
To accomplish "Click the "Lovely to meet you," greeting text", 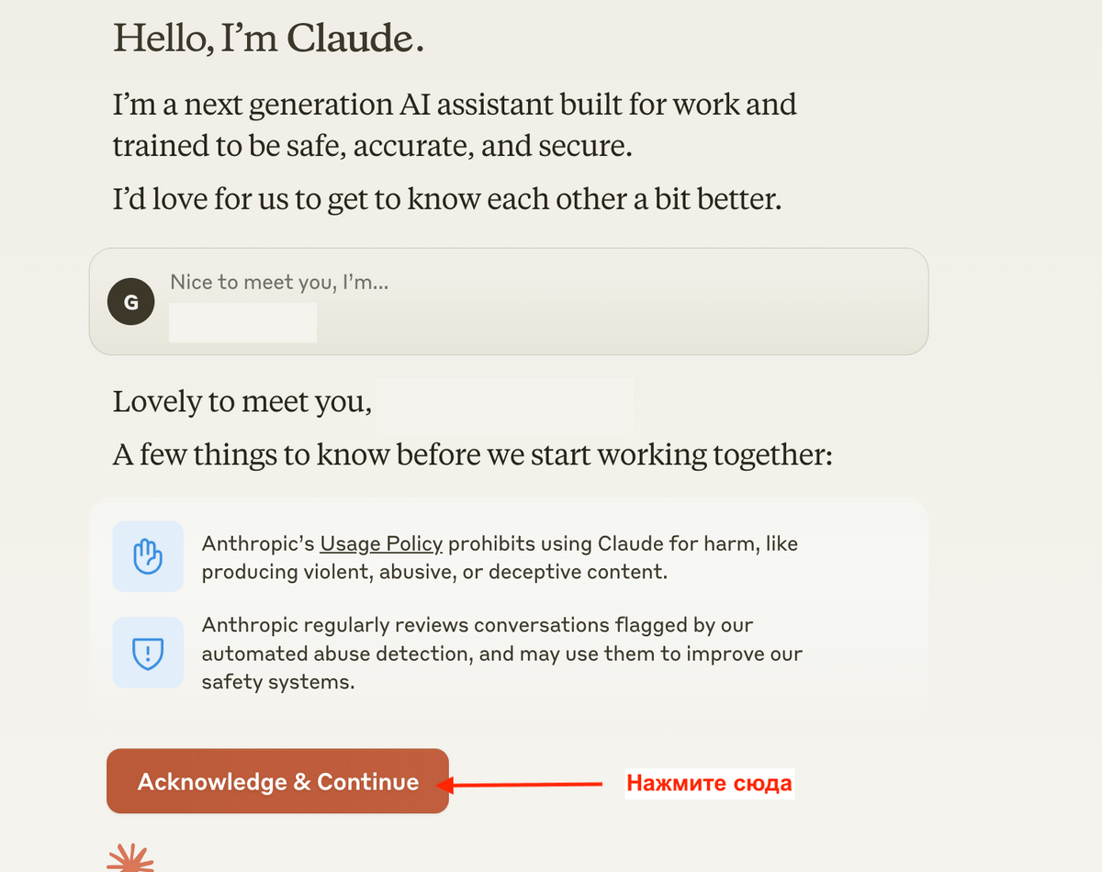I will click(242, 402).
